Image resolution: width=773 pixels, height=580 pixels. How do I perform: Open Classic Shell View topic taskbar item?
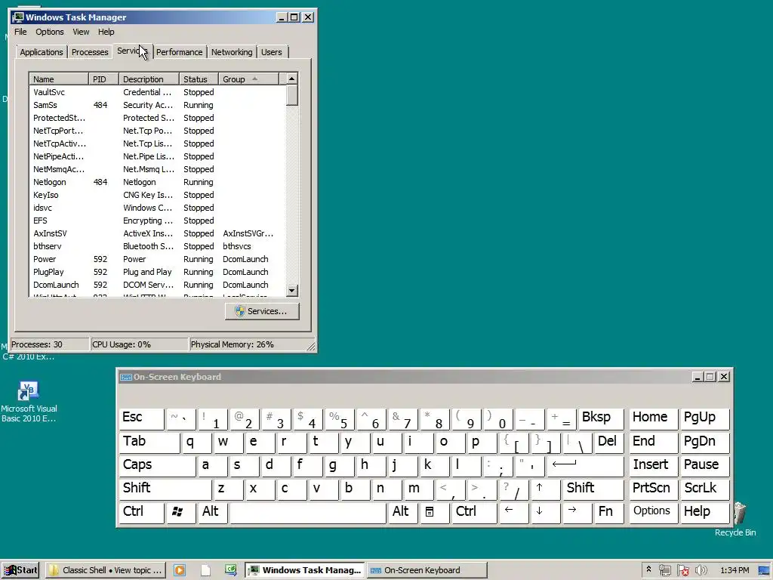tap(106, 570)
